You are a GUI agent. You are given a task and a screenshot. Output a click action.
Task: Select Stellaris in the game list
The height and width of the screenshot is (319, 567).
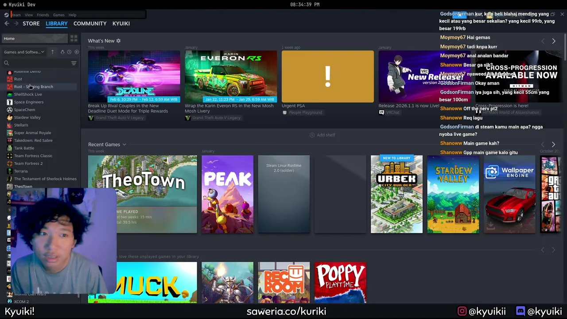click(x=21, y=125)
